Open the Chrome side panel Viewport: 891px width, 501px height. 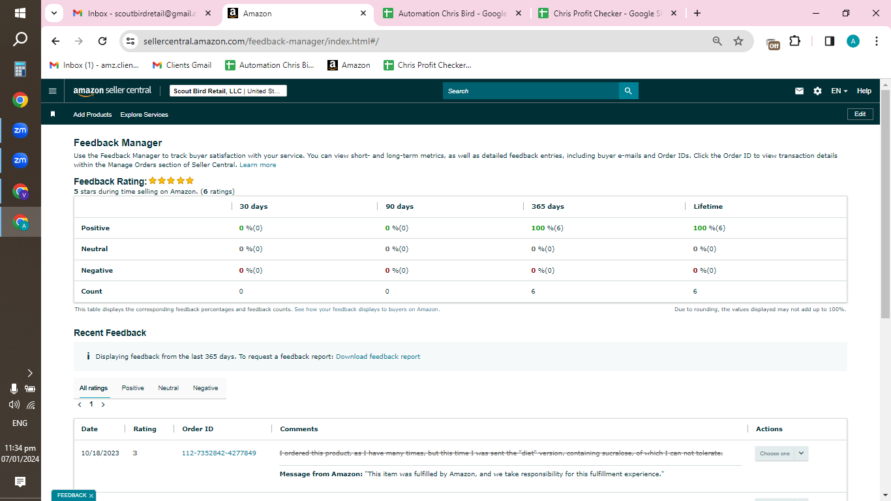830,41
